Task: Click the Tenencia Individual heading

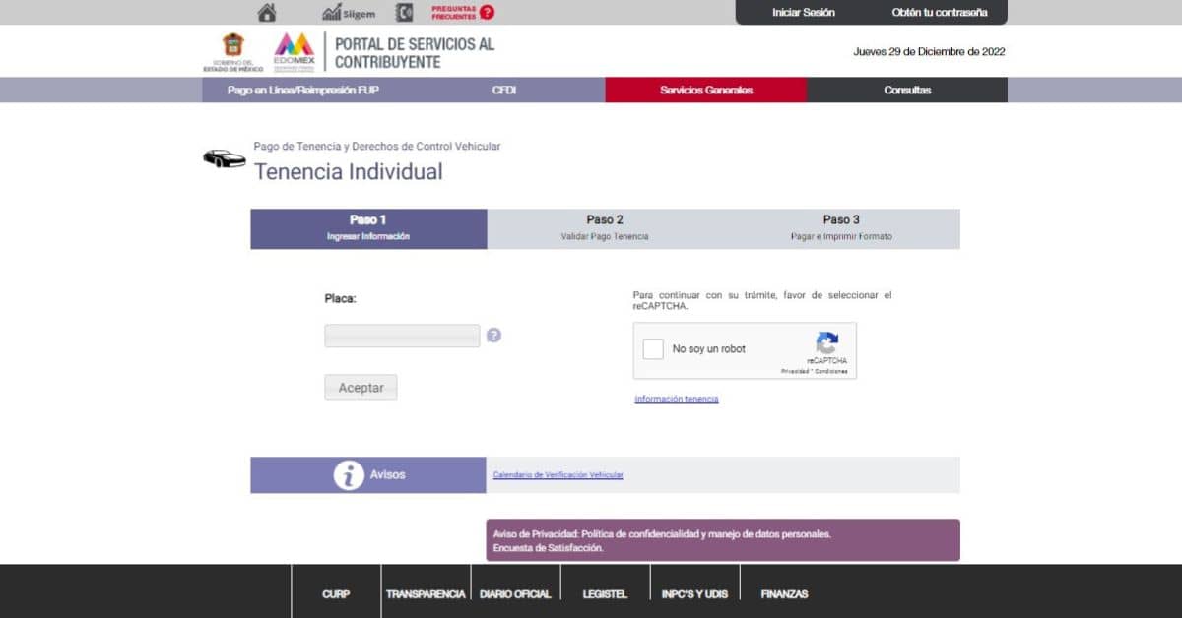Action: point(349,171)
